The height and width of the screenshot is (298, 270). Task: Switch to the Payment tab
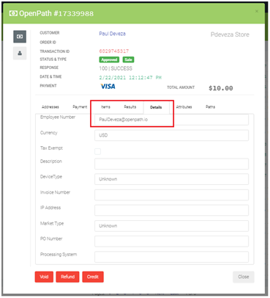point(80,107)
